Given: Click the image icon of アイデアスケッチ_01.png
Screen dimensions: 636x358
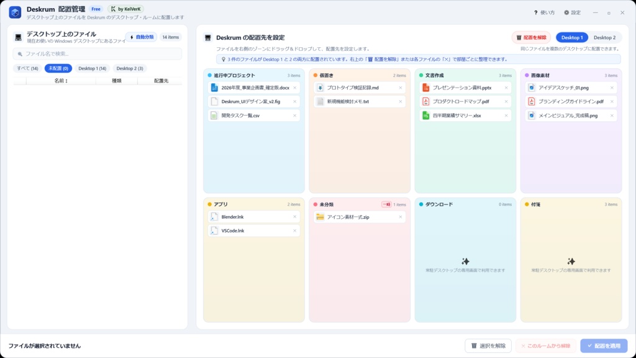Looking at the screenshot, I should pyautogui.click(x=532, y=88).
